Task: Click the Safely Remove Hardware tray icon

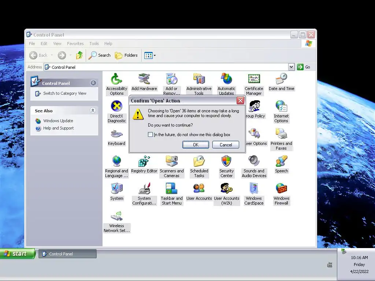Action: coord(344,251)
